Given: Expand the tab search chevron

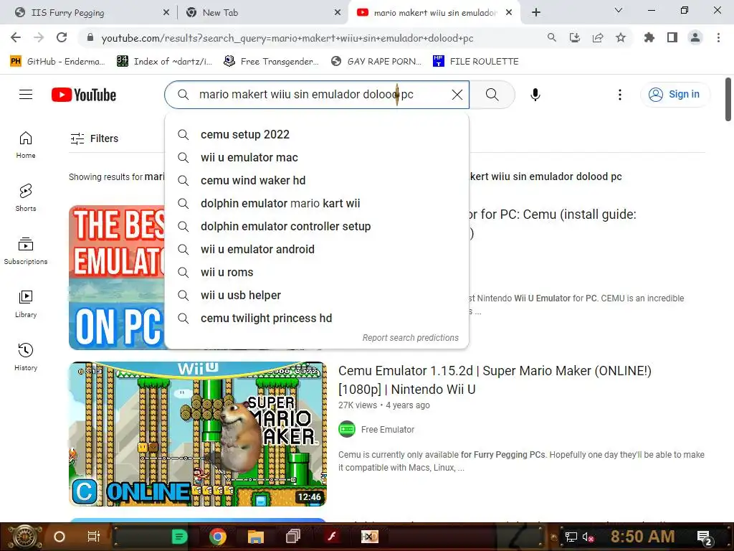Looking at the screenshot, I should tap(619, 10).
